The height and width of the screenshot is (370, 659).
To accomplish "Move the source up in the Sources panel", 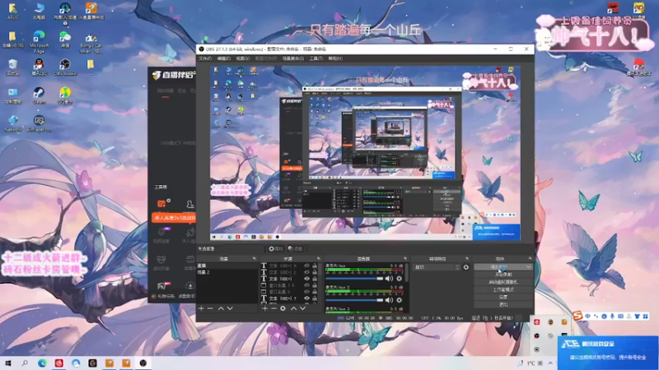I will (294, 308).
